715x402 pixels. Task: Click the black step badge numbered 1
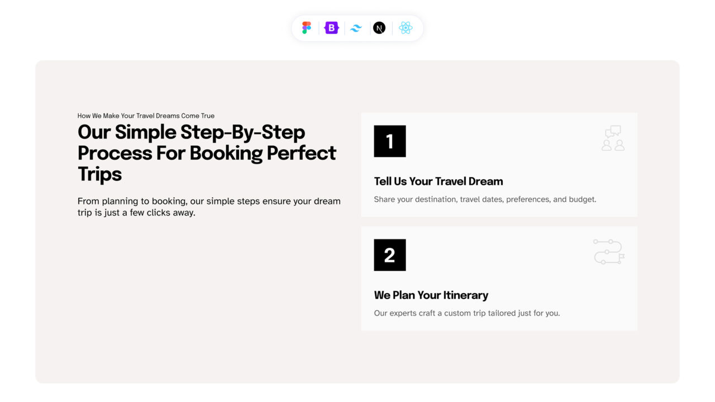(x=389, y=141)
